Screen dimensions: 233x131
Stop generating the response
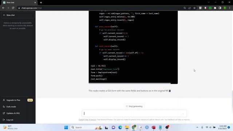click(134, 106)
